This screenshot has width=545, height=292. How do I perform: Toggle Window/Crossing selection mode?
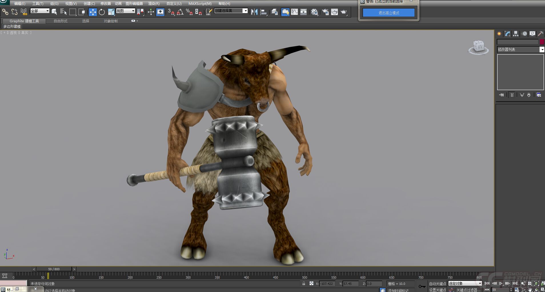click(82, 12)
